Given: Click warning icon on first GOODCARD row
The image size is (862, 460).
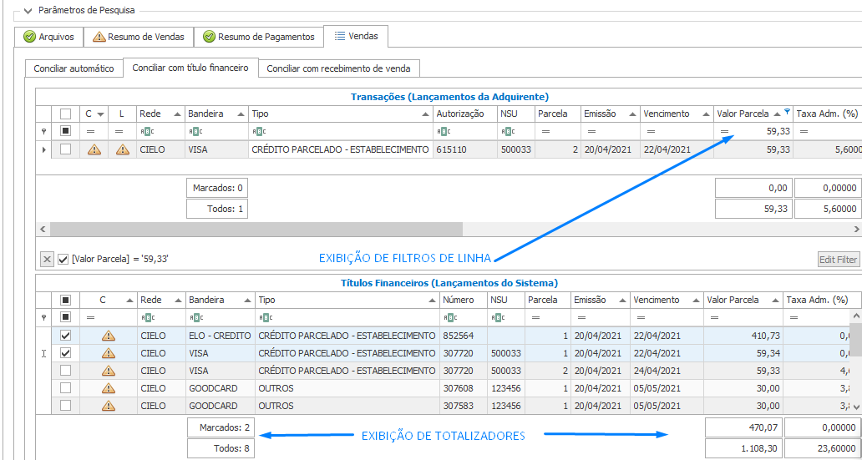Looking at the screenshot, I should pyautogui.click(x=108, y=388).
